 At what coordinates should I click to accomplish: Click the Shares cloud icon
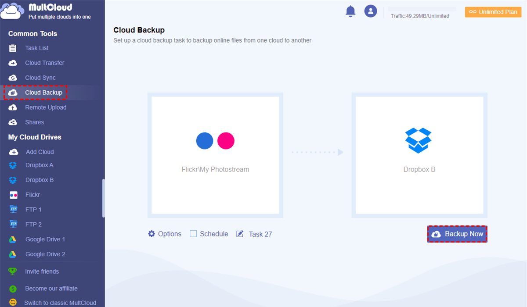point(13,122)
